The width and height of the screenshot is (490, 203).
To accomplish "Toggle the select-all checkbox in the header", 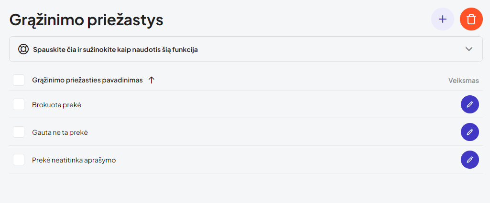I will 19,80.
